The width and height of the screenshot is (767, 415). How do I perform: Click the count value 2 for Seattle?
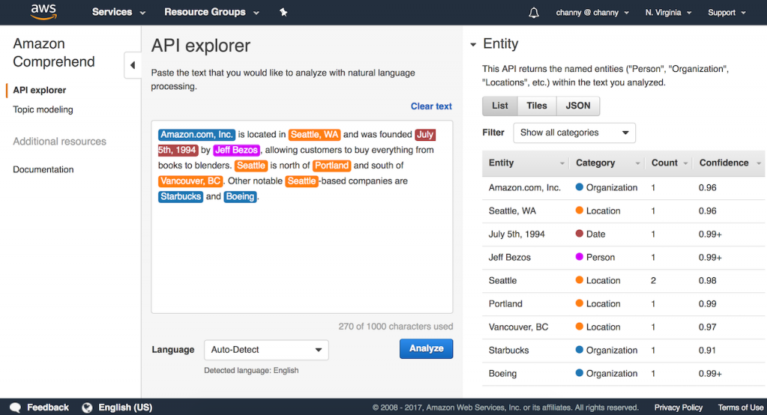pyautogui.click(x=653, y=280)
